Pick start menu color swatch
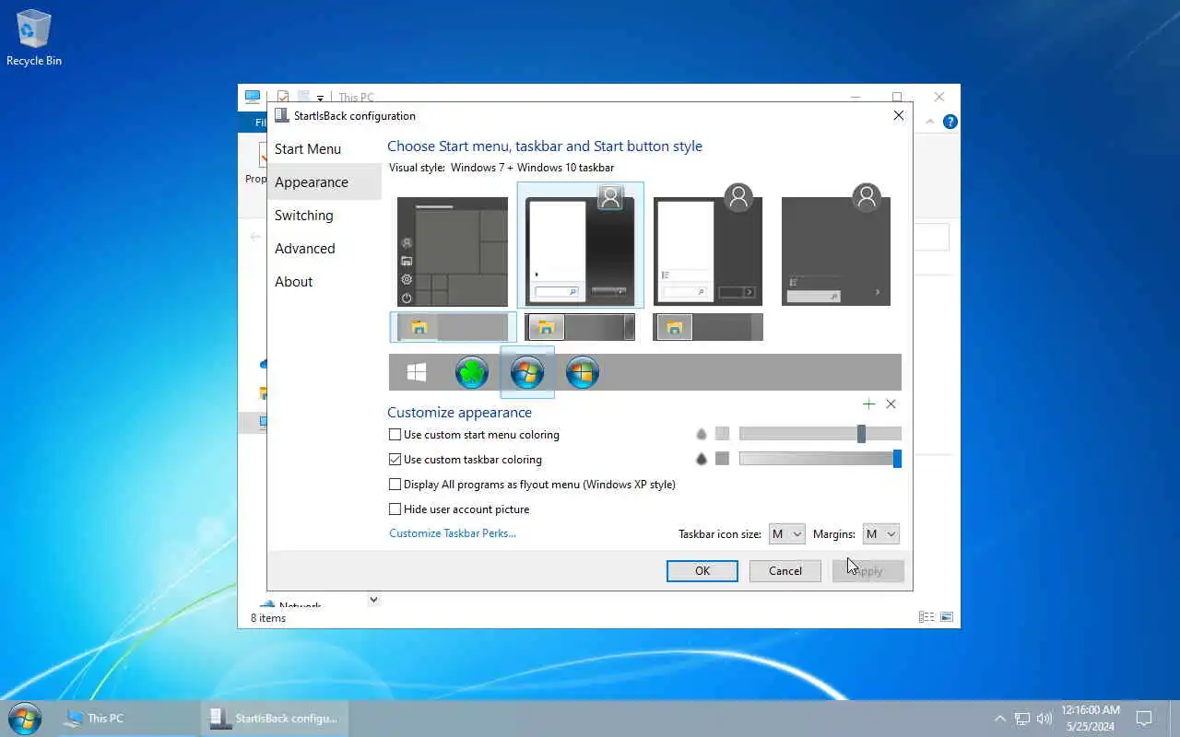This screenshot has height=737, width=1180. tap(722, 434)
